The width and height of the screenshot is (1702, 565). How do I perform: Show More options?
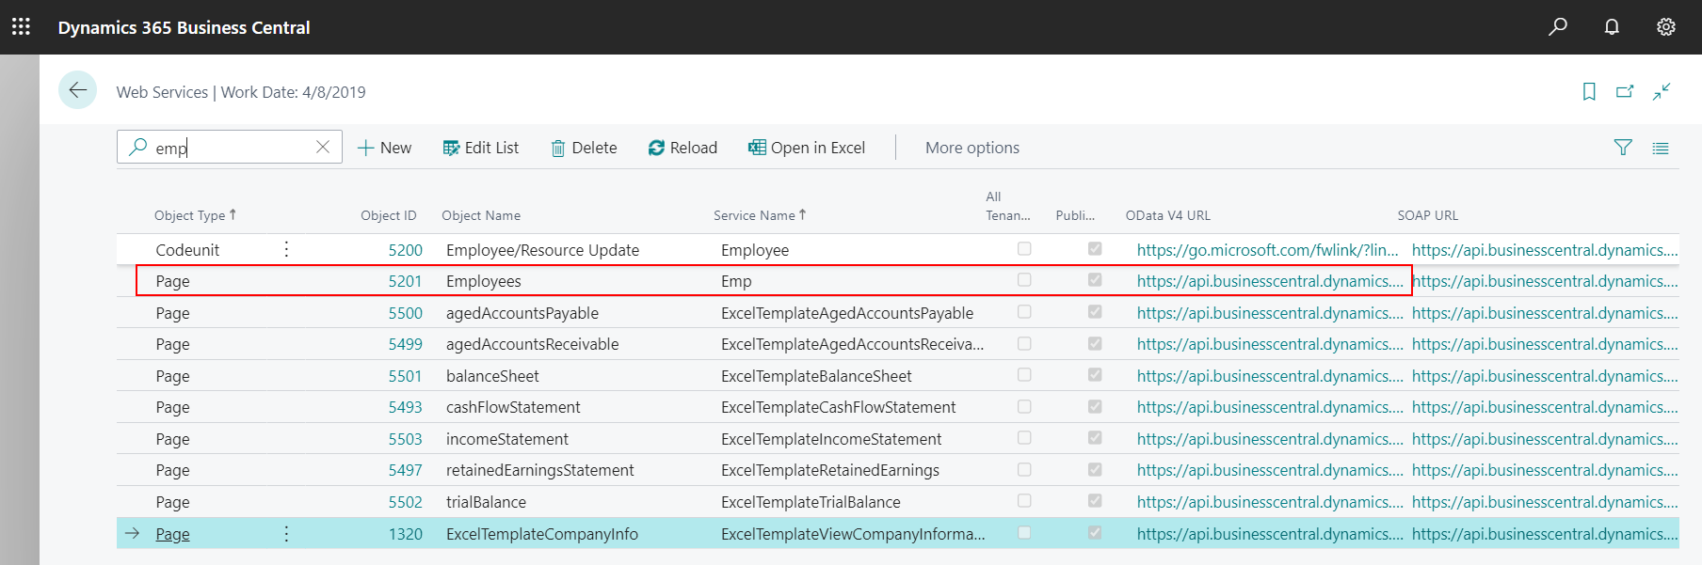(x=972, y=148)
